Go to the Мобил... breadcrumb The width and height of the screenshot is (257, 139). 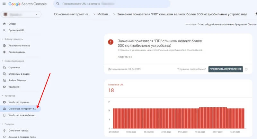coord(103,14)
